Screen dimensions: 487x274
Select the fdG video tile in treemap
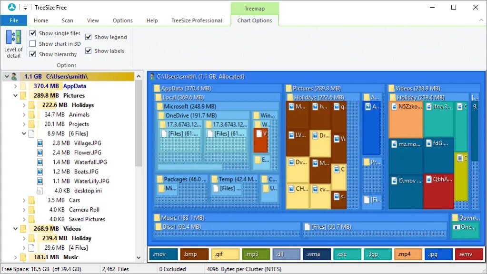(438, 156)
